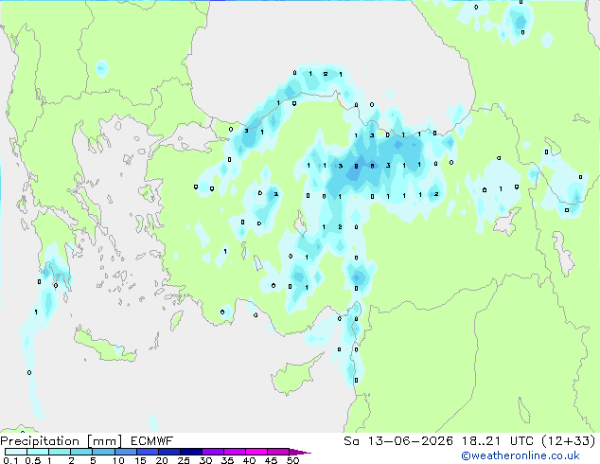Click the '50' legend scale label
The image size is (600, 464).
(292, 460)
